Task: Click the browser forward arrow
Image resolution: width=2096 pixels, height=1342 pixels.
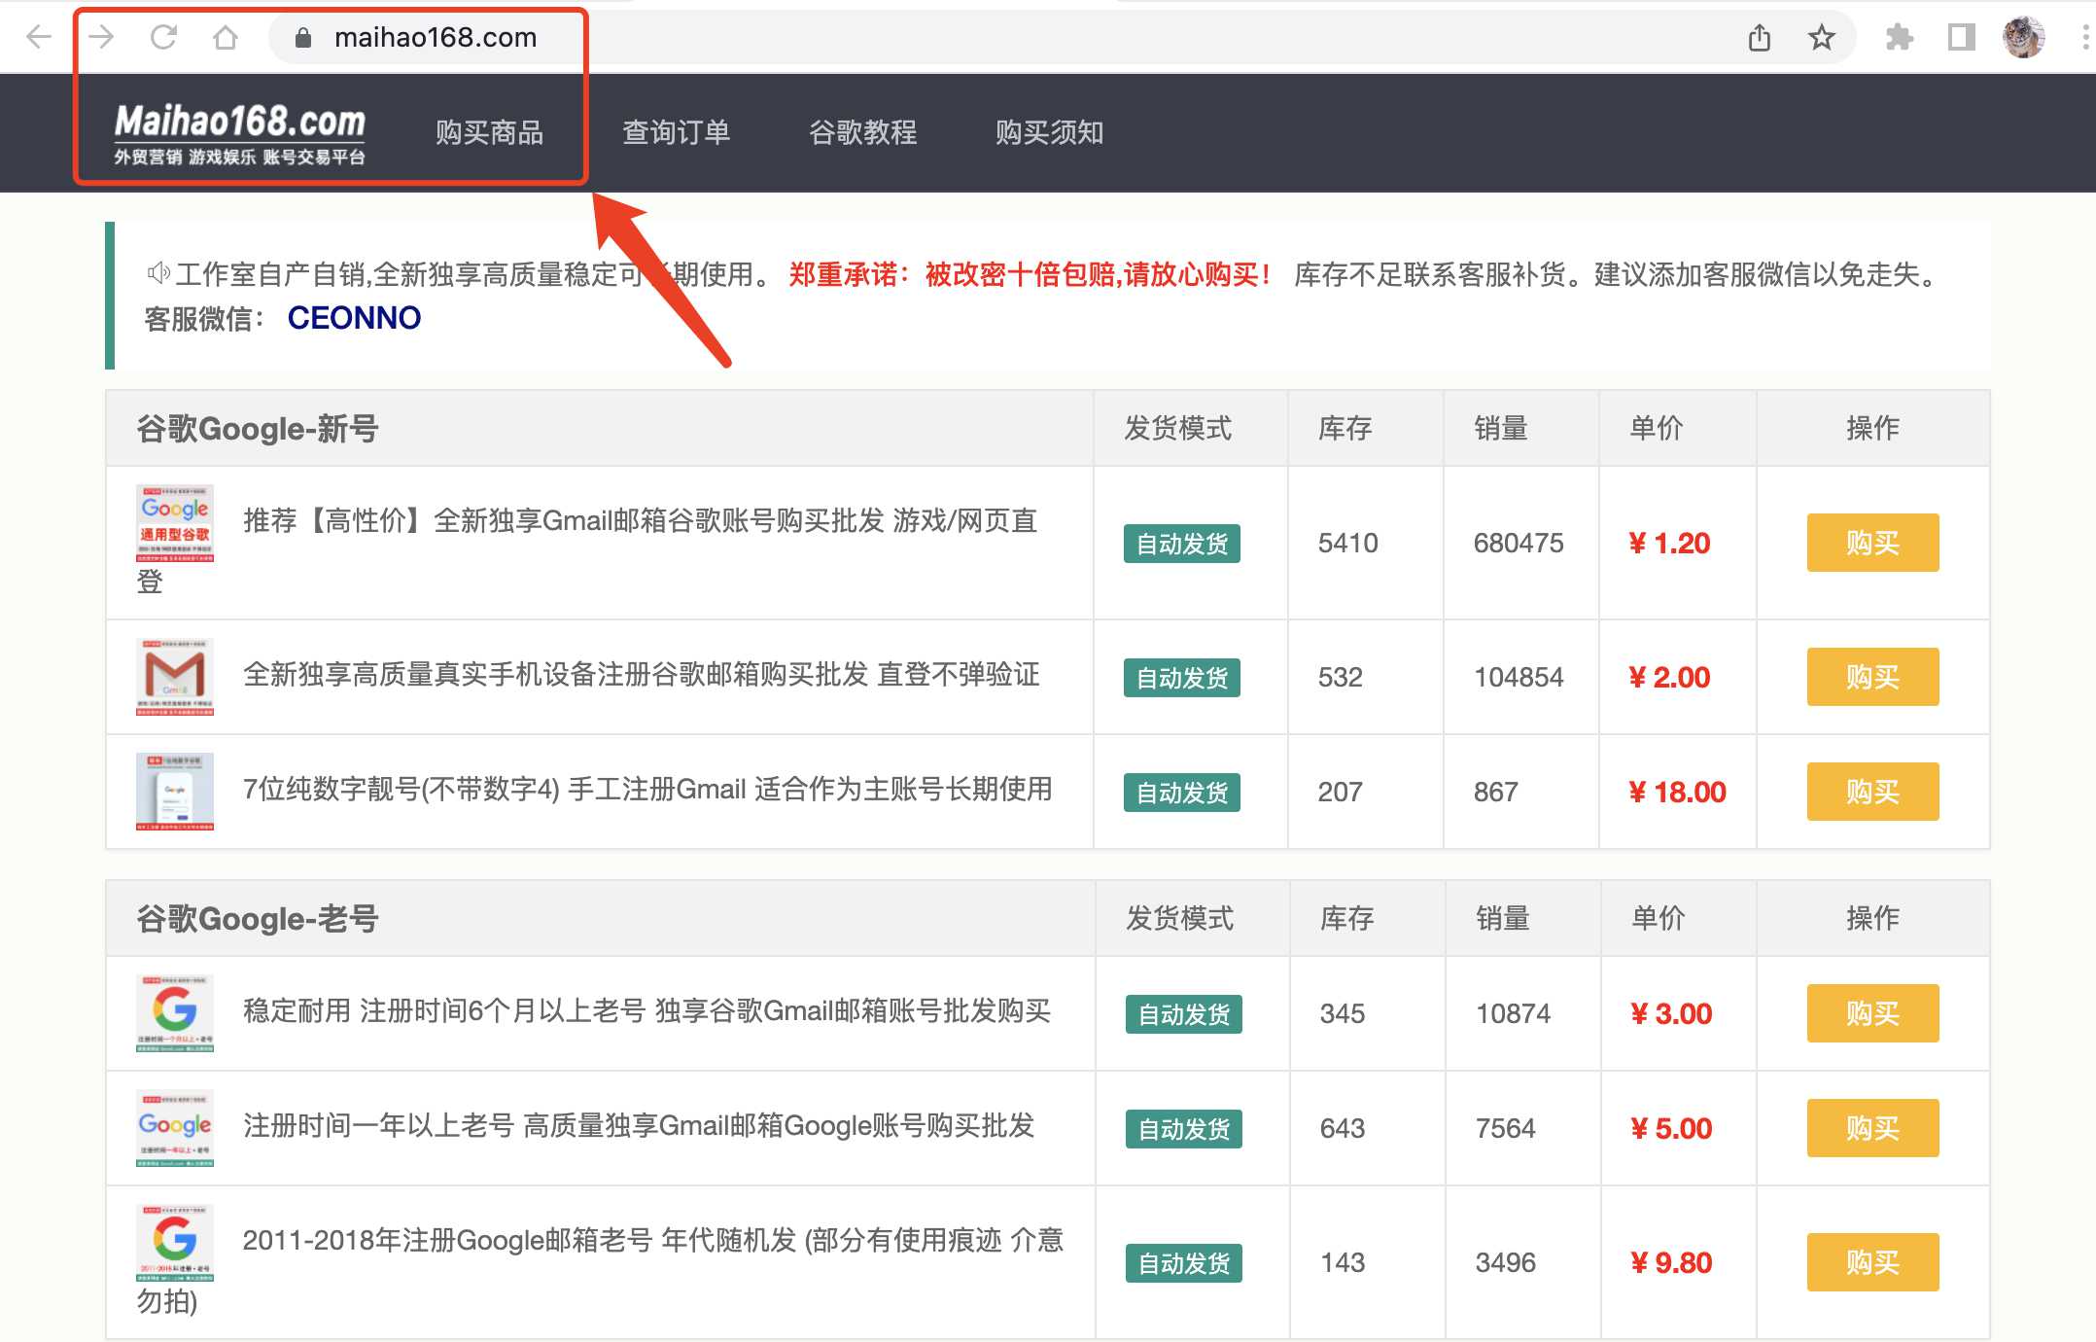Action: tap(101, 37)
